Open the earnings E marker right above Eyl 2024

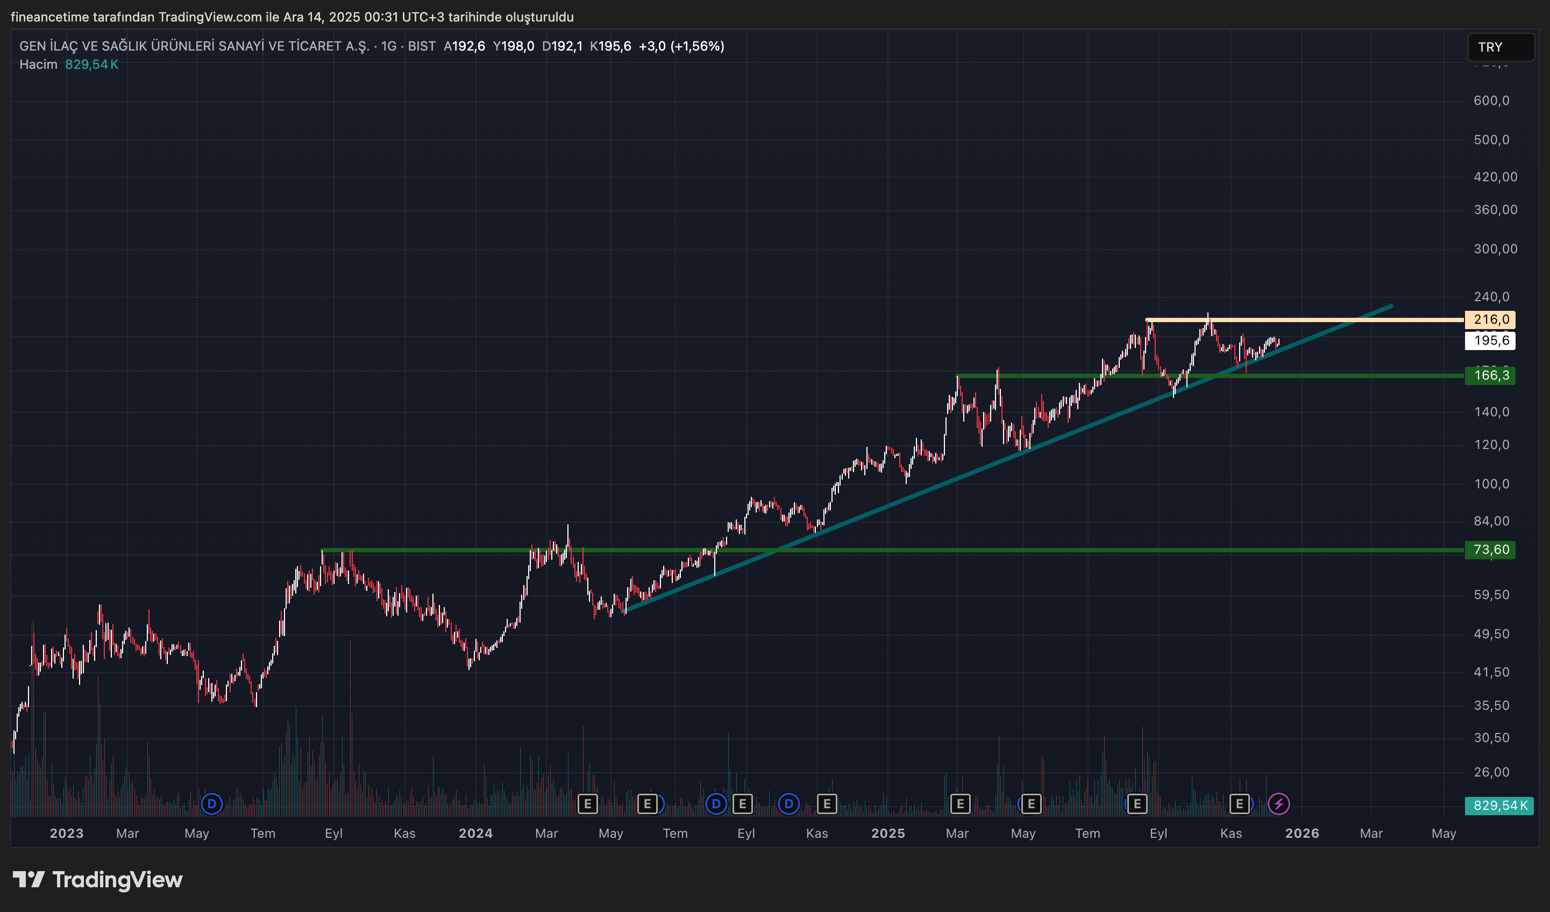coord(742,804)
